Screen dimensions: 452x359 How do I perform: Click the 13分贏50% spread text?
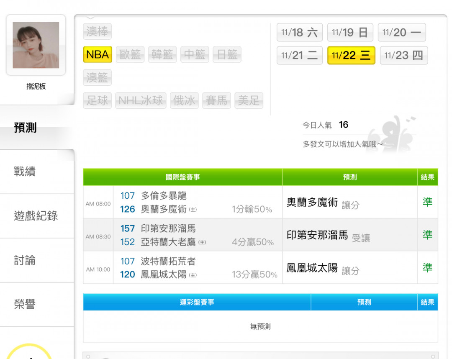pos(254,274)
